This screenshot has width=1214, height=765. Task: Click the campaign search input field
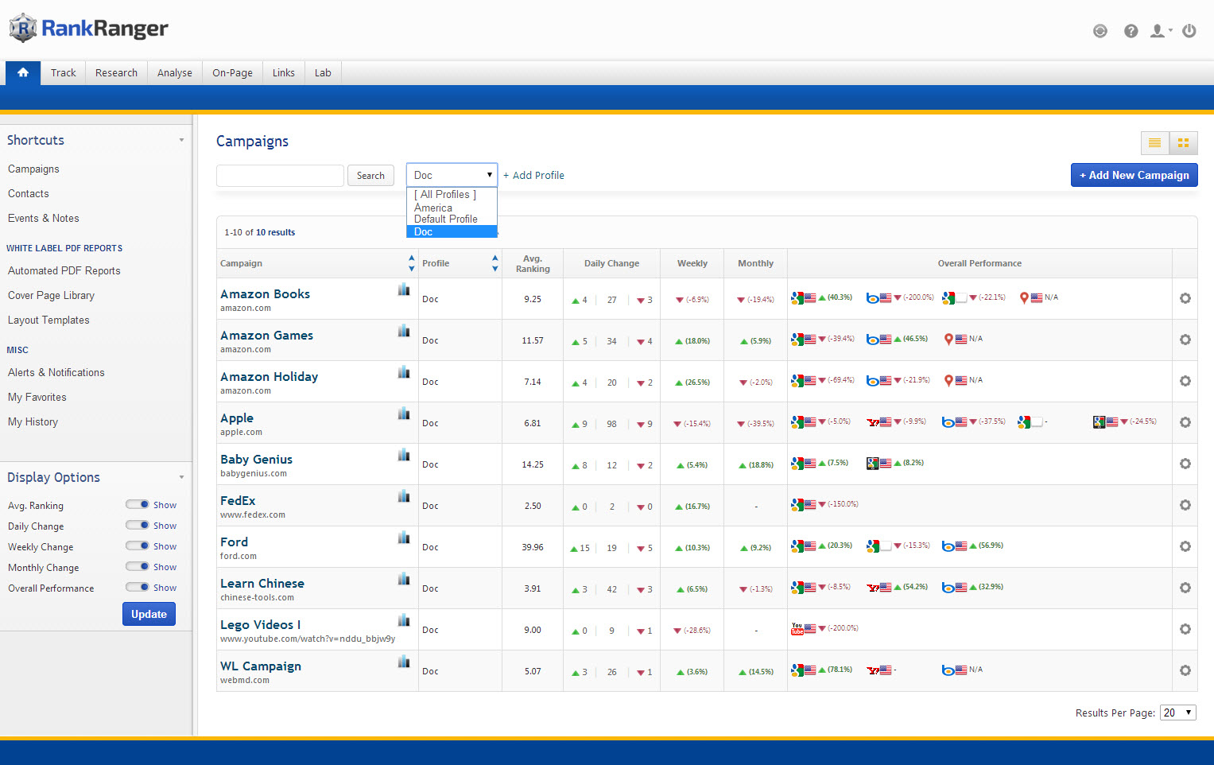[280, 176]
